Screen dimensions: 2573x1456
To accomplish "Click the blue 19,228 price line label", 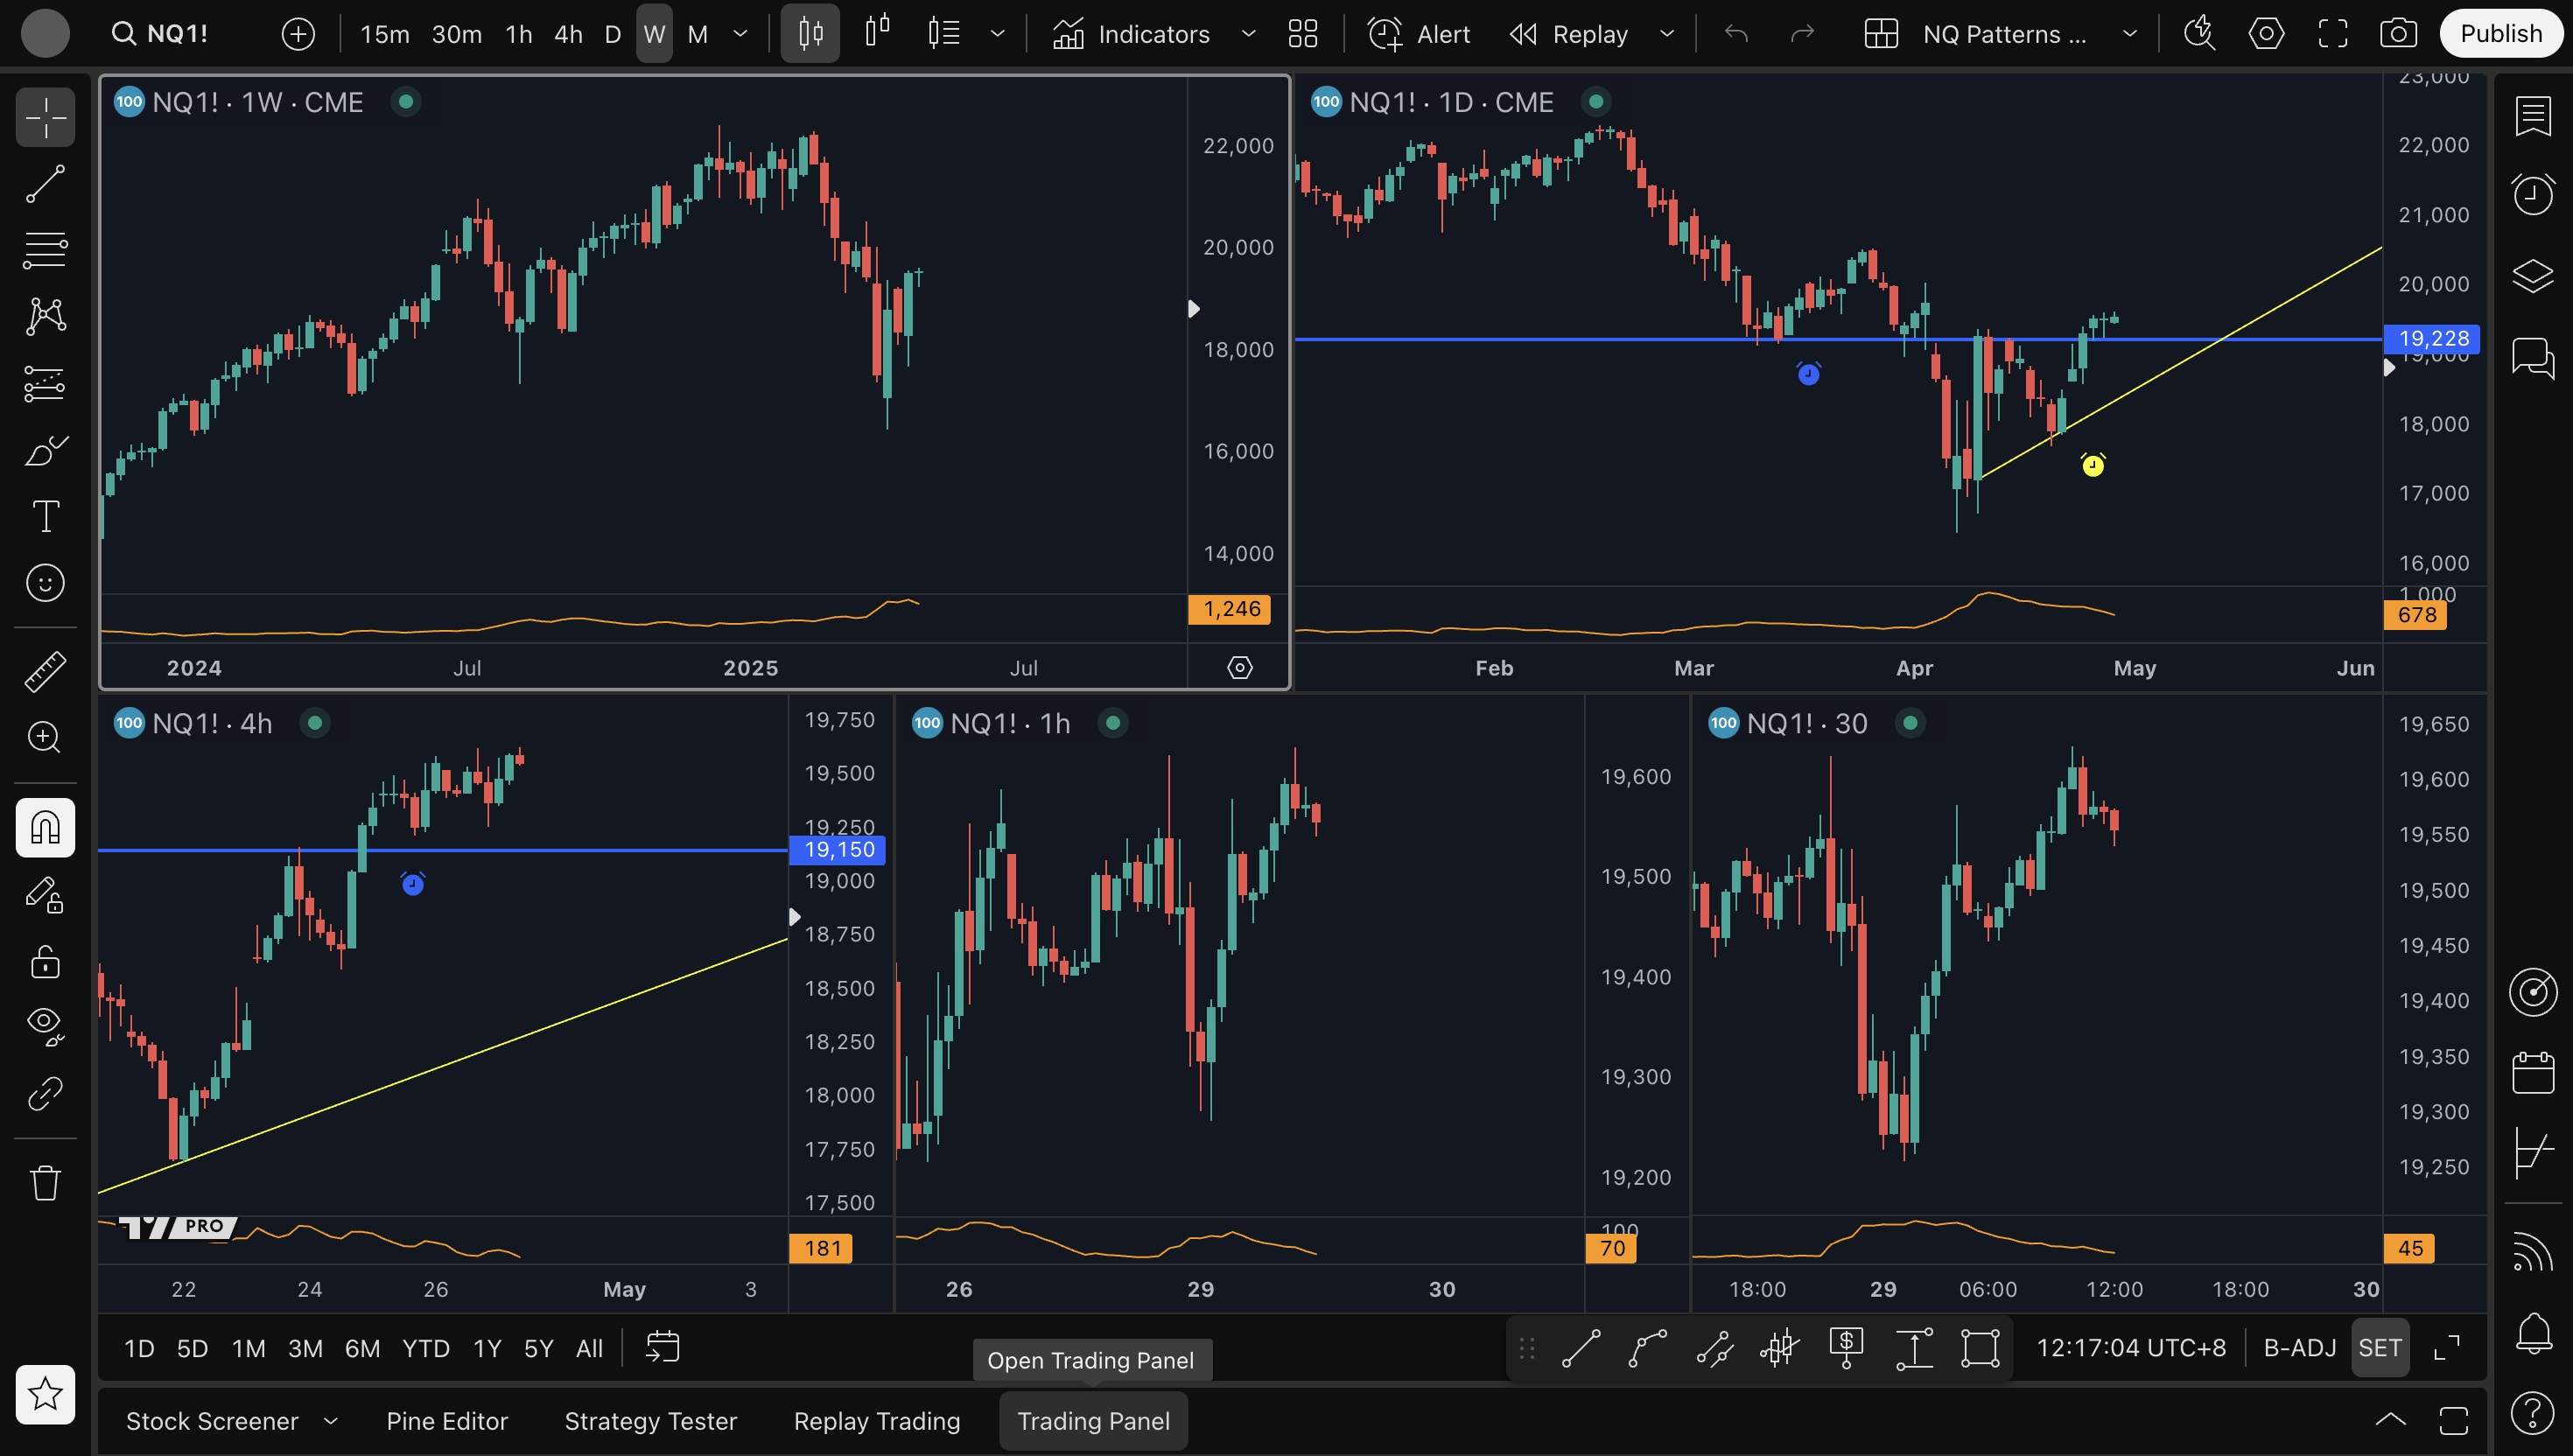I will tap(2433, 338).
